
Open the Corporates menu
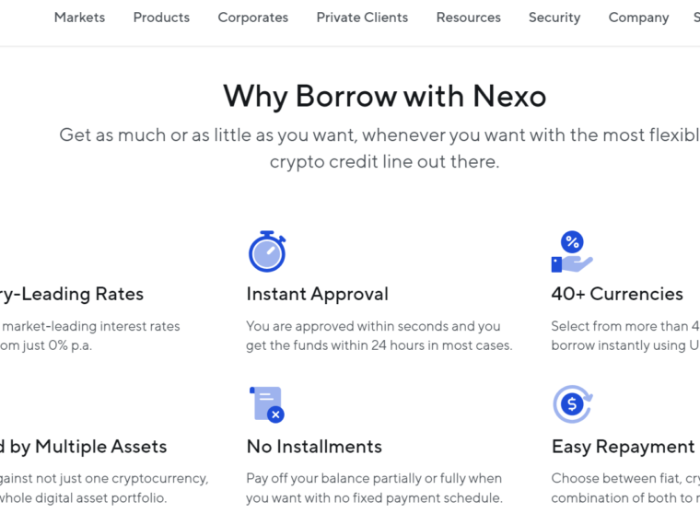click(252, 17)
